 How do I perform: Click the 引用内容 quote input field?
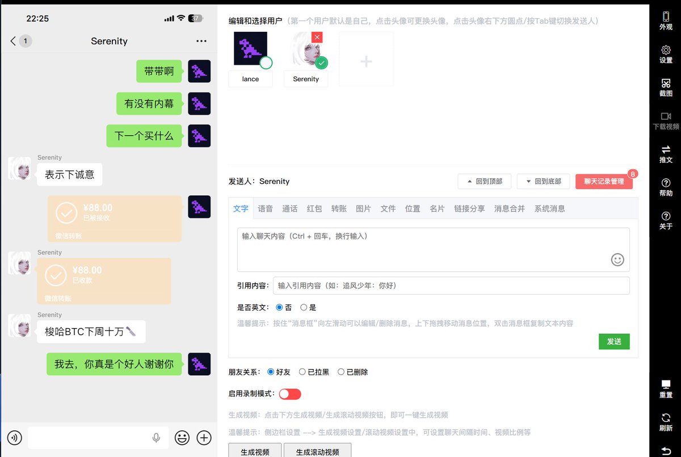pos(451,286)
